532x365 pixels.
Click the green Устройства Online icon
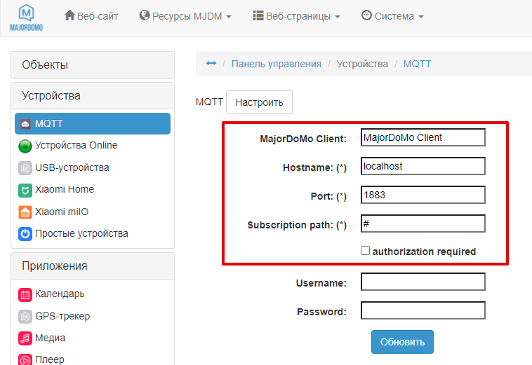coord(25,146)
